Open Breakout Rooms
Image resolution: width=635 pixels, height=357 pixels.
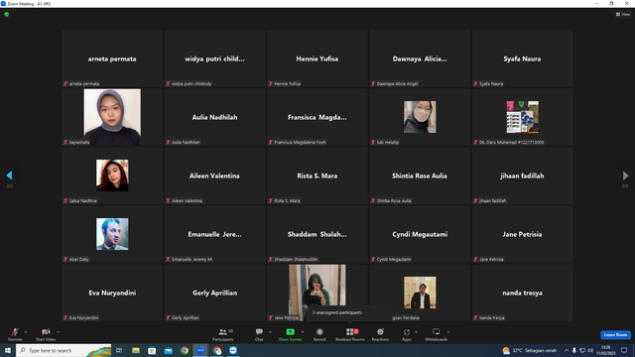coord(350,334)
